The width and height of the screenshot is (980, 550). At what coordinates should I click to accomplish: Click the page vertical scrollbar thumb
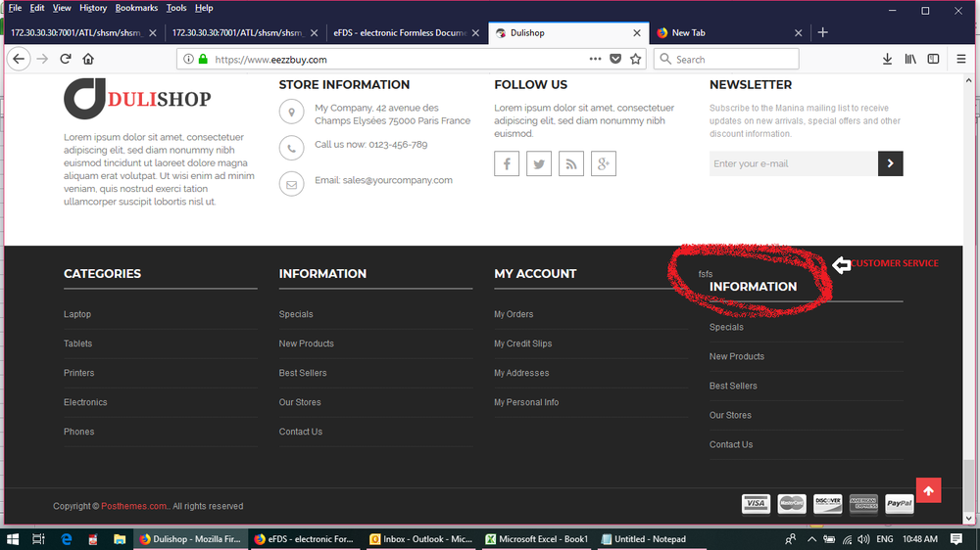pos(969,483)
